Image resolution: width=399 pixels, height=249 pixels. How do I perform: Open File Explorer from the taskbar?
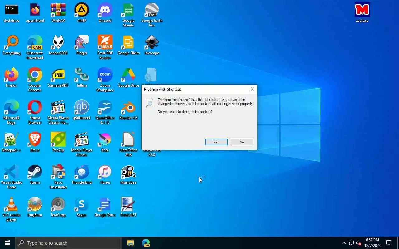click(x=130, y=243)
